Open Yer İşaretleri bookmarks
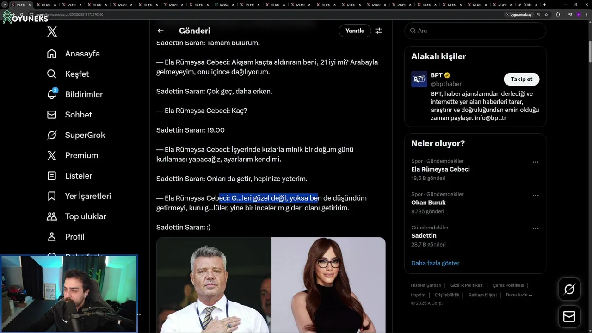 (79, 196)
